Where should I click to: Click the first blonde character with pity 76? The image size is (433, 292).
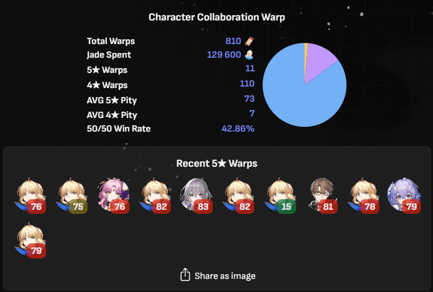tap(30, 196)
